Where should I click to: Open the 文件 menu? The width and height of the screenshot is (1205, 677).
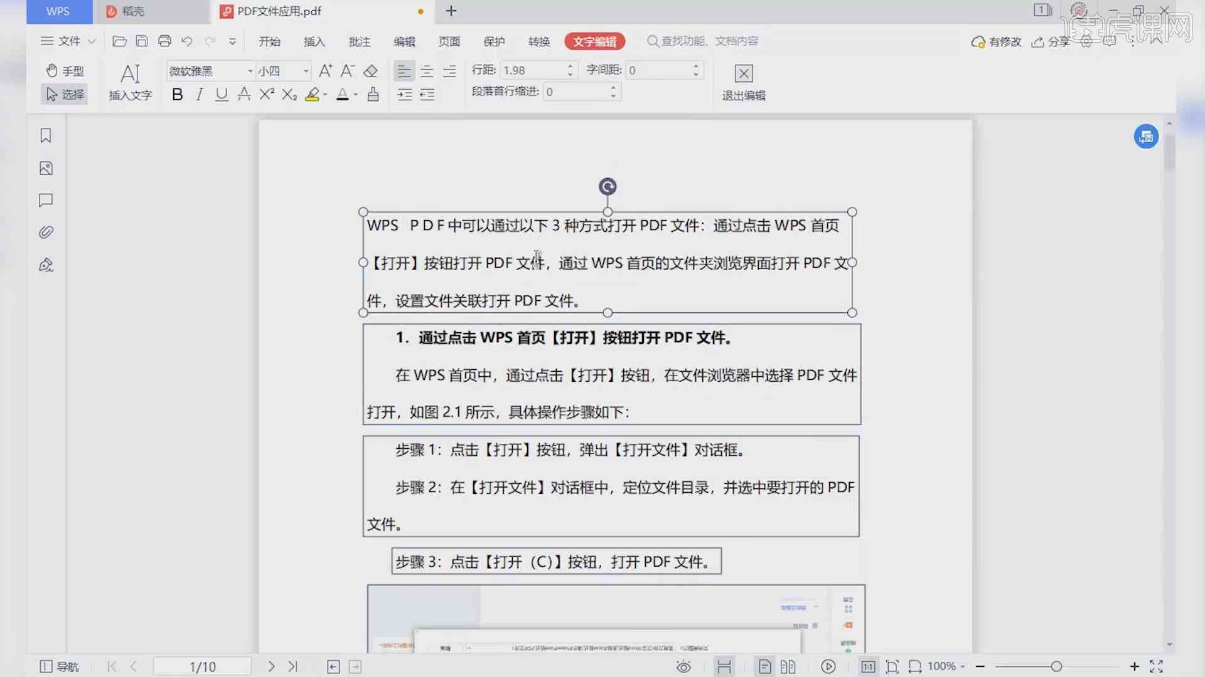click(x=68, y=41)
